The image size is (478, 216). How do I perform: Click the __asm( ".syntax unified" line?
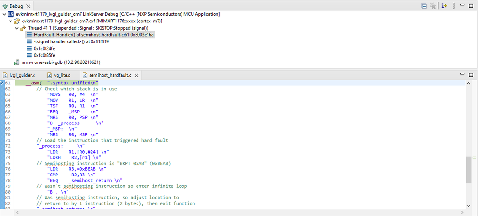coord(62,83)
